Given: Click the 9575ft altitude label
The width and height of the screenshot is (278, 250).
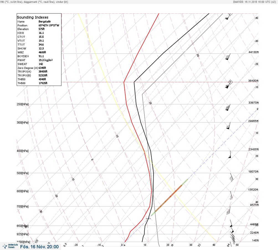Looking at the screenshot, I should tap(254, 205).
